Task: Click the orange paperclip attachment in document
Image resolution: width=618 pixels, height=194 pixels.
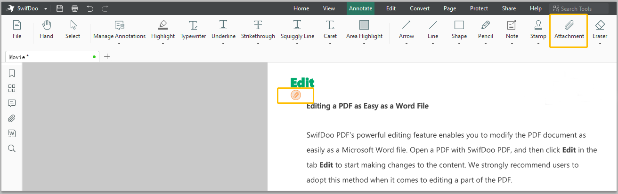Action: click(x=296, y=95)
